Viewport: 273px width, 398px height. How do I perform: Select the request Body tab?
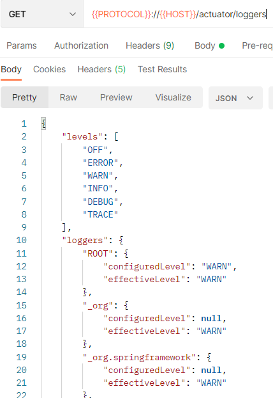point(209,45)
